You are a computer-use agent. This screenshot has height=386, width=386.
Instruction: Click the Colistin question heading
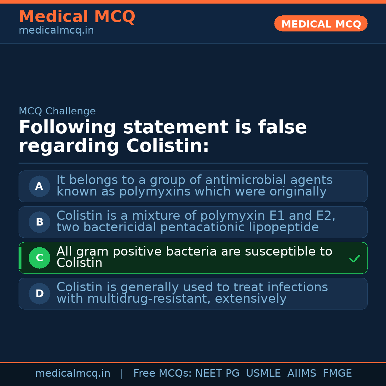163,137
